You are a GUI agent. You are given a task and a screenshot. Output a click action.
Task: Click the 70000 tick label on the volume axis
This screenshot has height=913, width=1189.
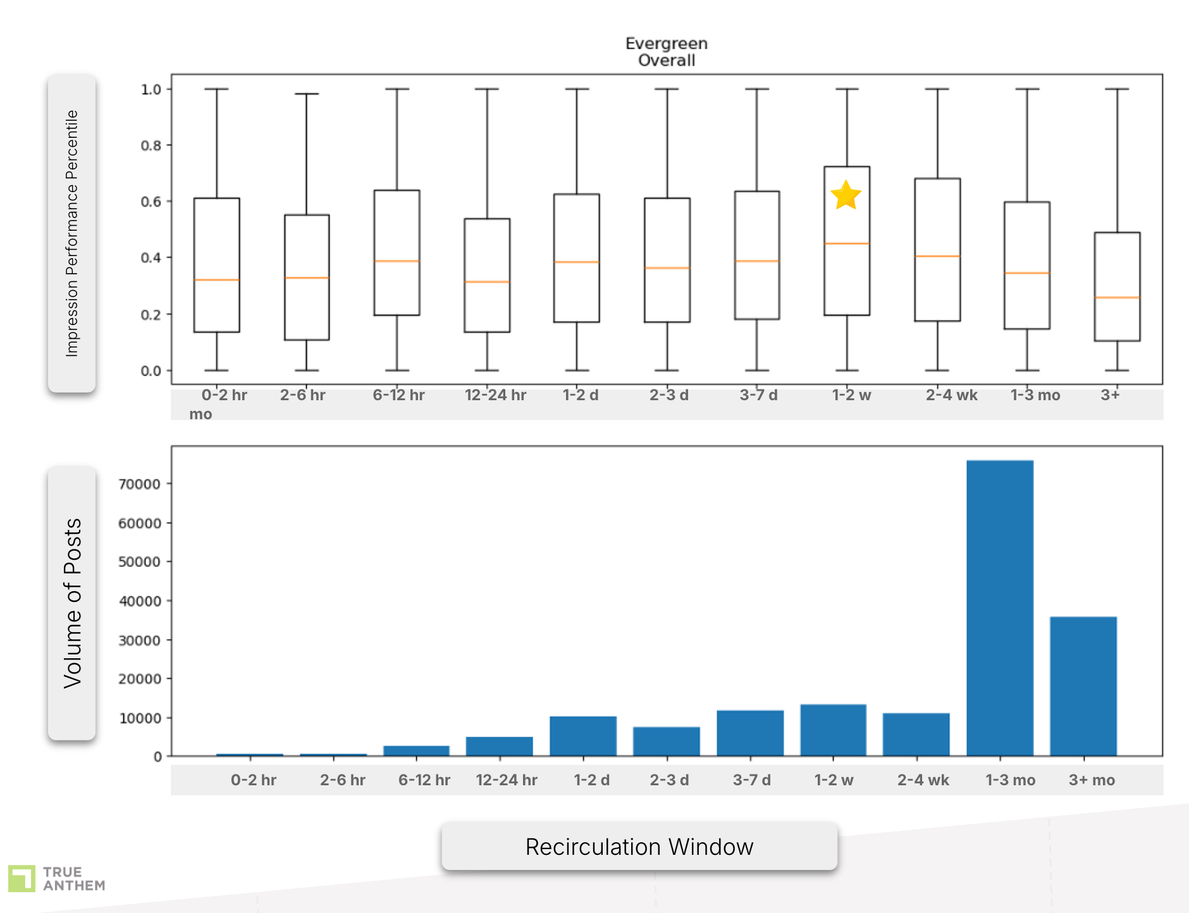pyautogui.click(x=139, y=484)
